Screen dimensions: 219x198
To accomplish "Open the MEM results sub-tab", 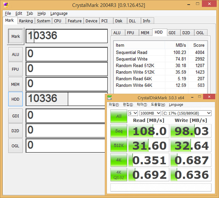I will pyautogui.click(x=145, y=33).
